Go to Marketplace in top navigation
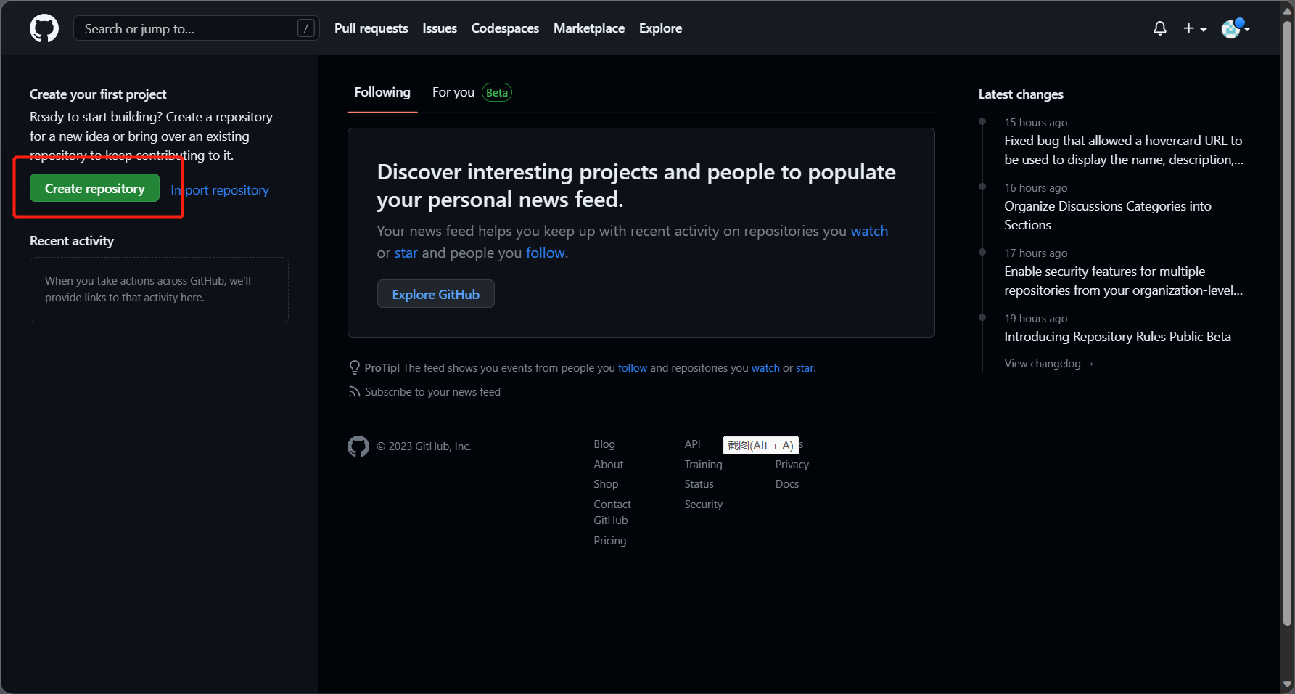 click(589, 28)
